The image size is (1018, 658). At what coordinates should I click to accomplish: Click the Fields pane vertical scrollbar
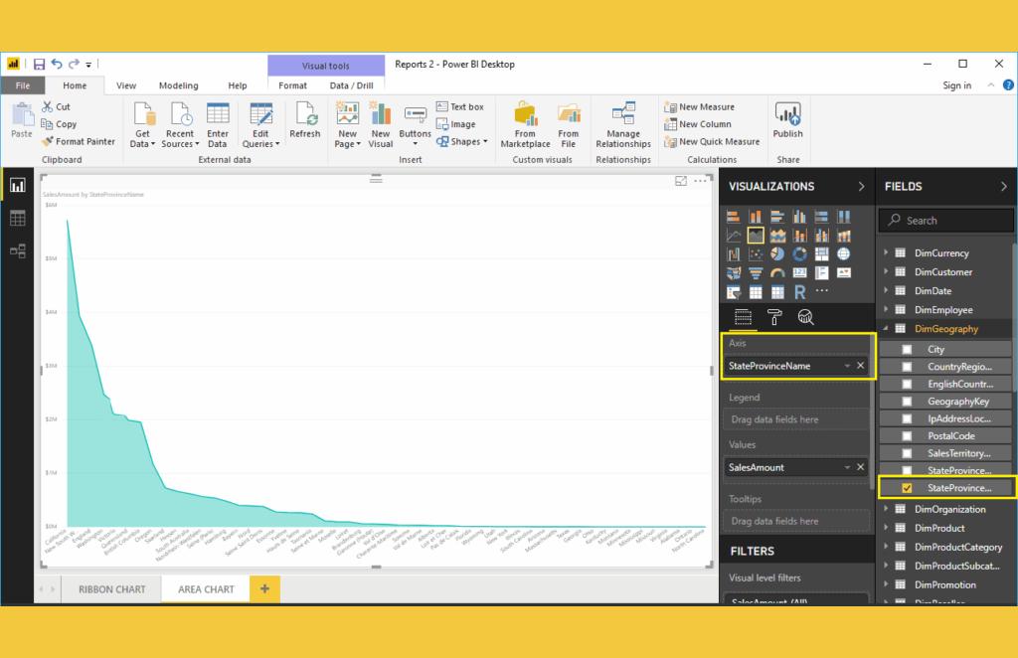point(1014,318)
